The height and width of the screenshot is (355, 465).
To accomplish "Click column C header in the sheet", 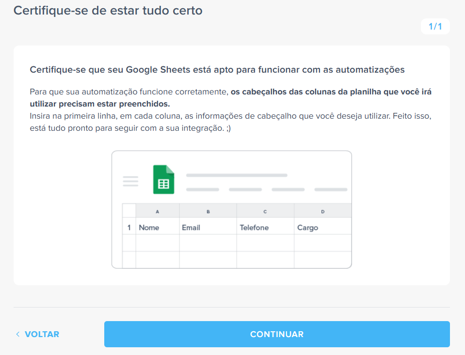I will pos(265,211).
